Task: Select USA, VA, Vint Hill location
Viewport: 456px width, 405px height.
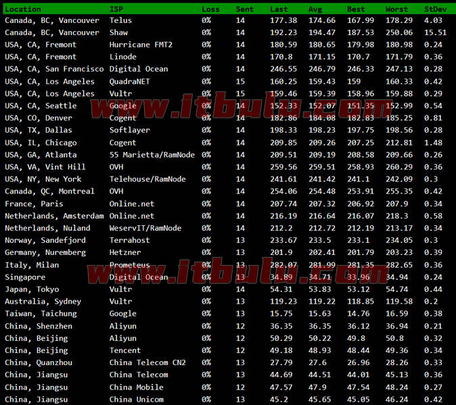Action: coord(45,167)
